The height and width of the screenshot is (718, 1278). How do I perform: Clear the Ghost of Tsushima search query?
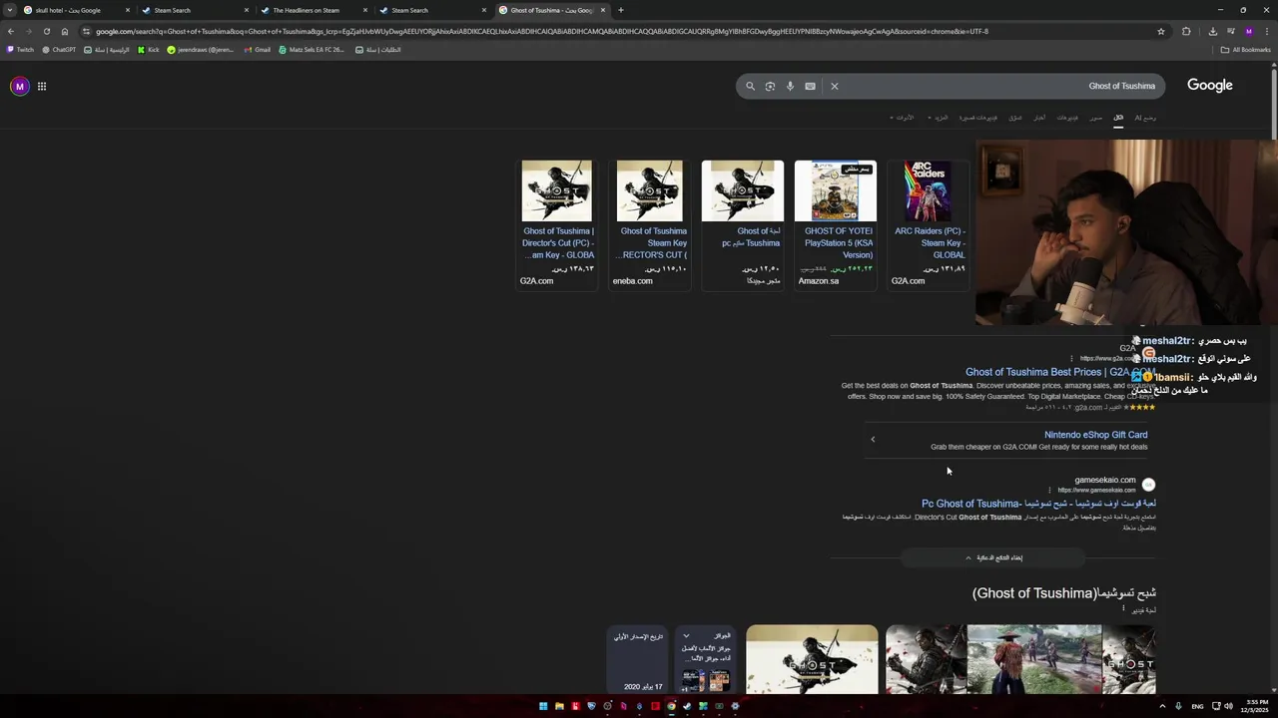click(x=835, y=86)
